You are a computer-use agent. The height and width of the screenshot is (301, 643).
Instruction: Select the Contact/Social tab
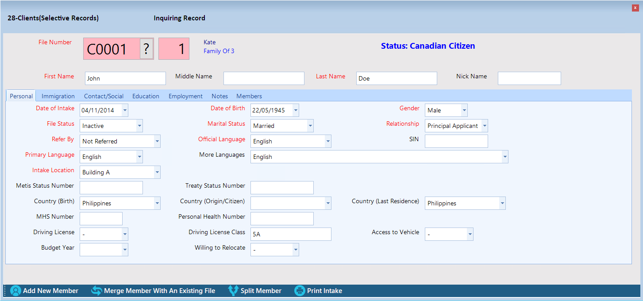[104, 96]
